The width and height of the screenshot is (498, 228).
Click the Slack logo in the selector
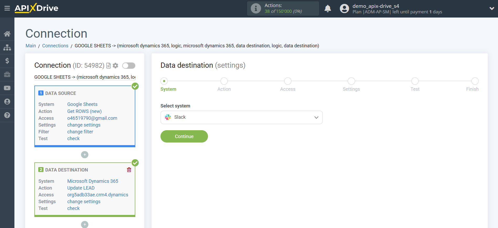point(168,117)
